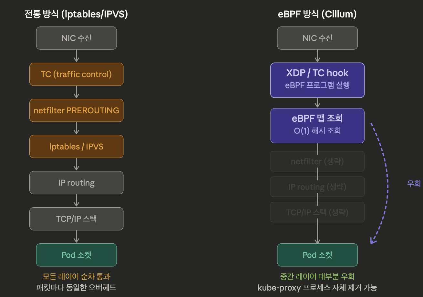The height and width of the screenshot is (297, 423).
Task: Click the purple '우회' label
Action: [414, 184]
